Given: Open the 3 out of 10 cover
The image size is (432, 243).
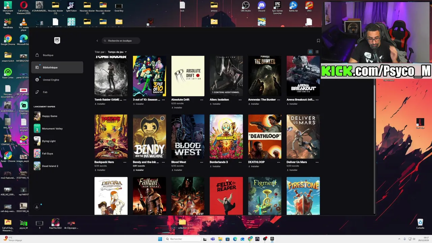Looking at the screenshot, I should coord(150,76).
